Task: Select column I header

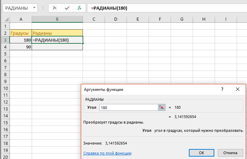Action: 226,19
